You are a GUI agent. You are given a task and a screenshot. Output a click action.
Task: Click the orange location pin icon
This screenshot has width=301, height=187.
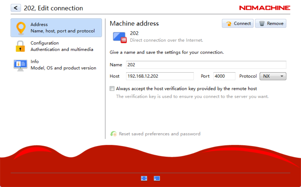pos(21,28)
